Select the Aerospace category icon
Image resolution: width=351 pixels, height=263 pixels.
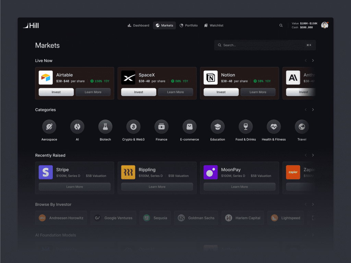49,127
